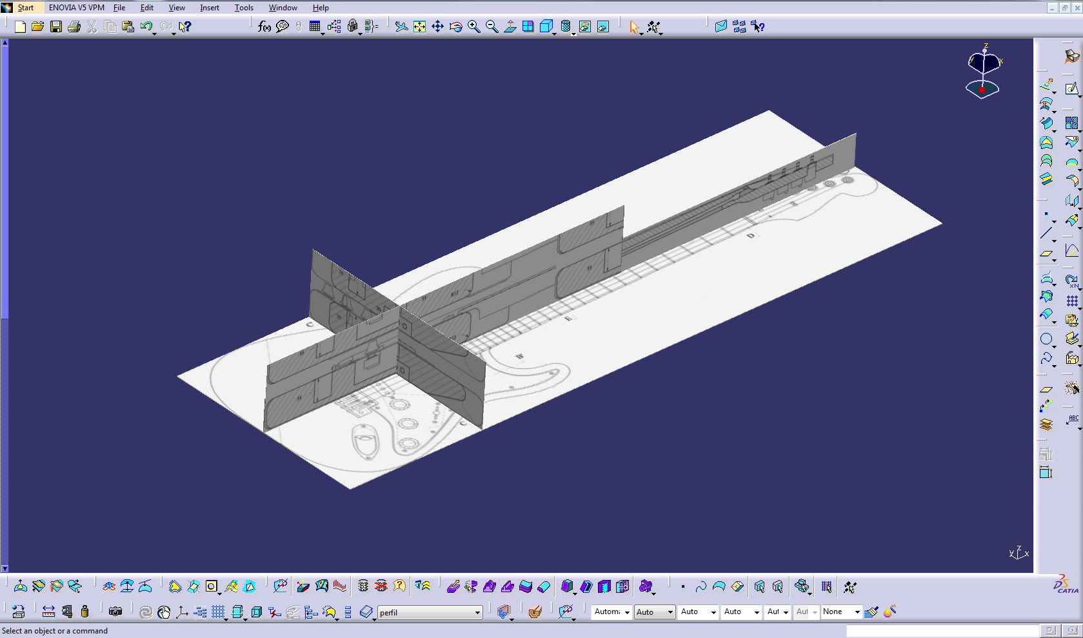Screen dimensions: 1083x638
Task: Open the Help menu
Action: tap(321, 8)
